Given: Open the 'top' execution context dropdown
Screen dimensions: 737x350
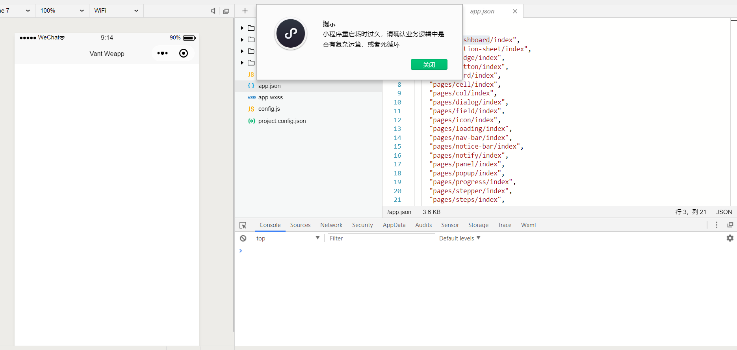Looking at the screenshot, I should coord(288,238).
